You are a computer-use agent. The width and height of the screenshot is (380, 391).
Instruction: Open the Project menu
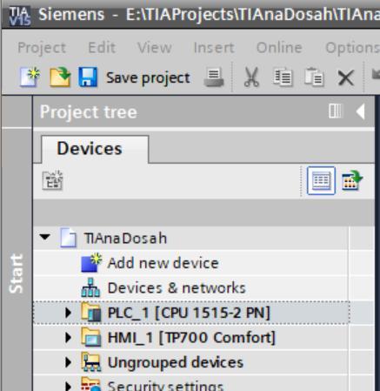(x=42, y=48)
